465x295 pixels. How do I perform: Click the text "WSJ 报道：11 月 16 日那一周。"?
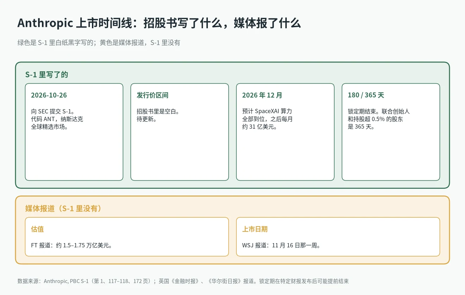[x=281, y=245]
